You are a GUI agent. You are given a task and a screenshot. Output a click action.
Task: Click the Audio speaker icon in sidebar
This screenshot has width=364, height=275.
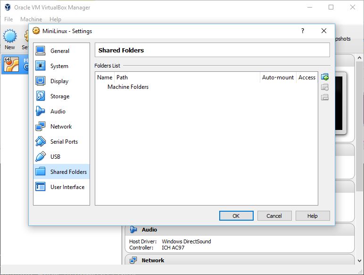point(41,111)
